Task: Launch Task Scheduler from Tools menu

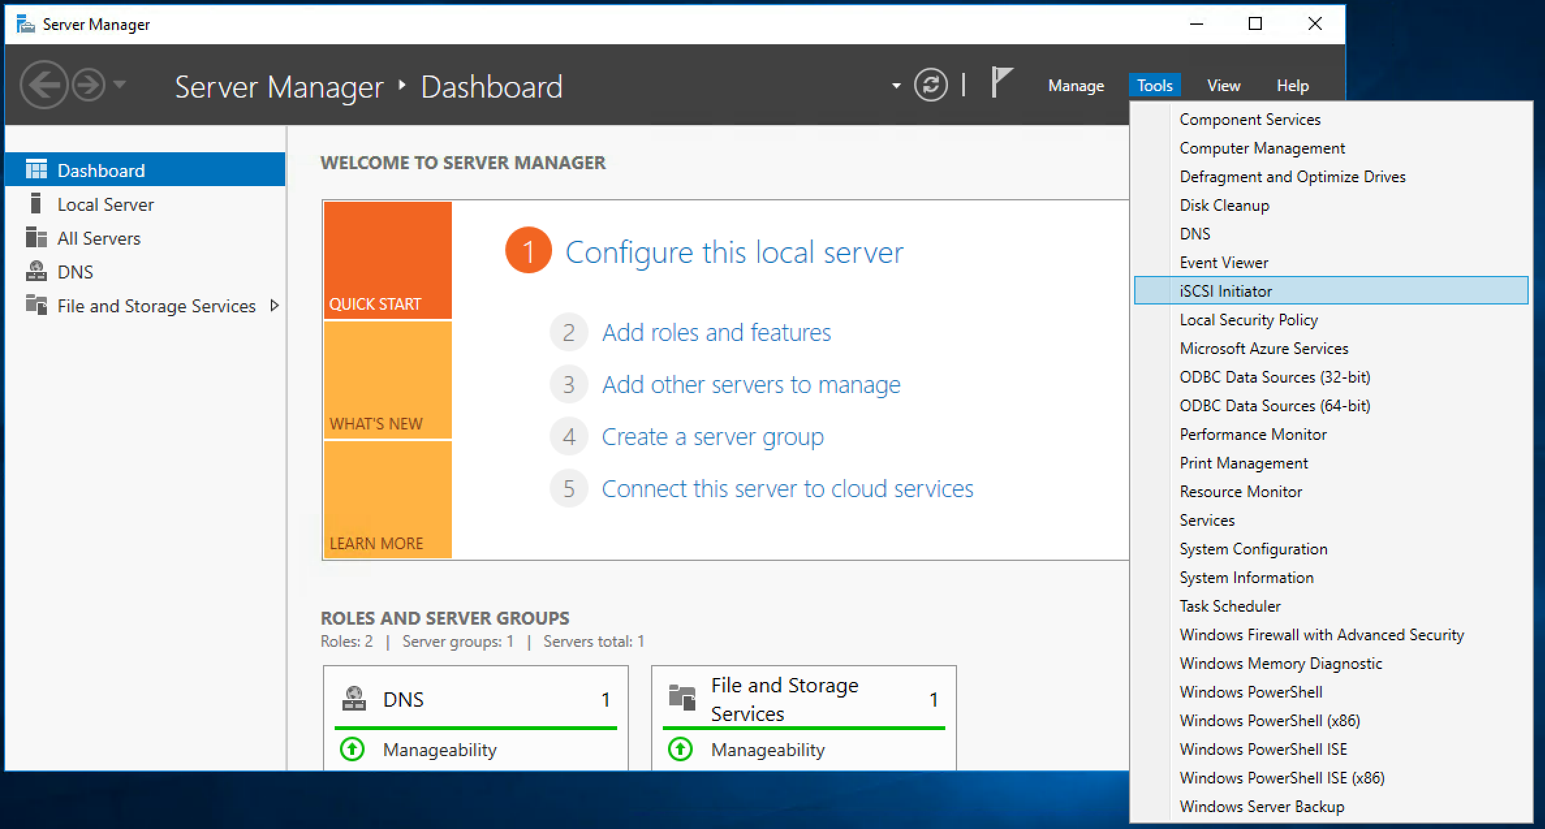Action: click(x=1331, y=606)
